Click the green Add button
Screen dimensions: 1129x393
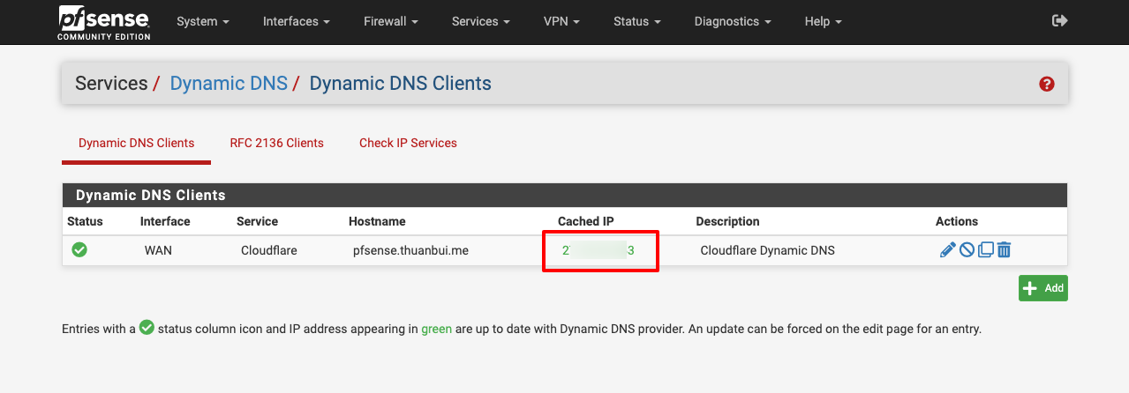coord(1043,288)
